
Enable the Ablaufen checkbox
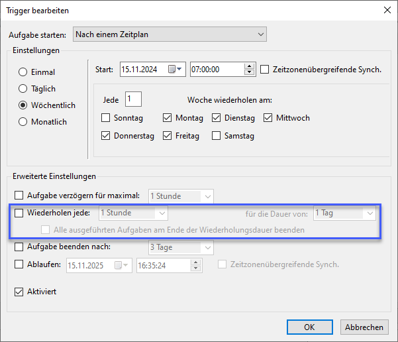click(19, 264)
